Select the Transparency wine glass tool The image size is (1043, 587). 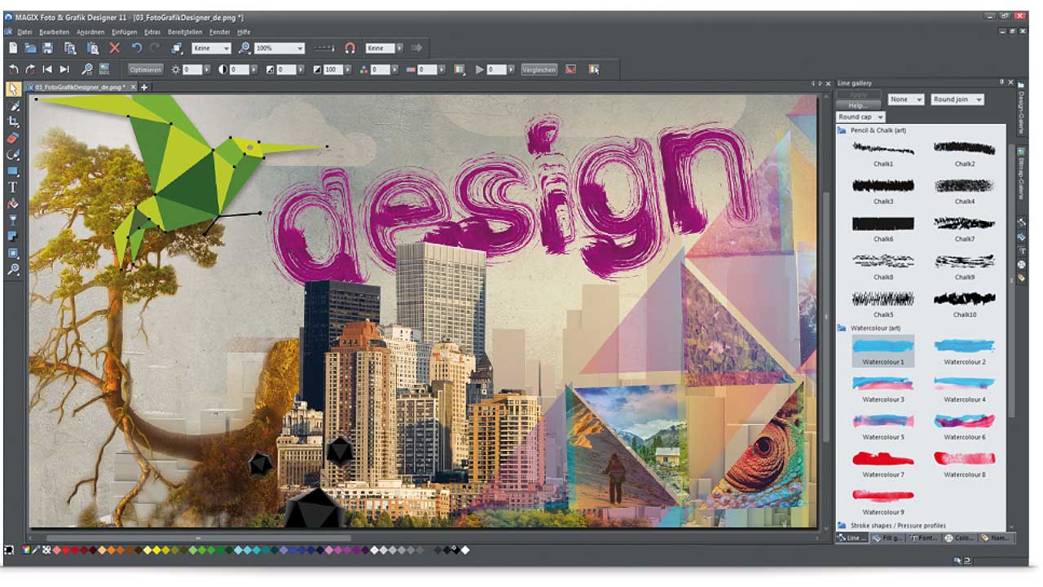point(13,219)
